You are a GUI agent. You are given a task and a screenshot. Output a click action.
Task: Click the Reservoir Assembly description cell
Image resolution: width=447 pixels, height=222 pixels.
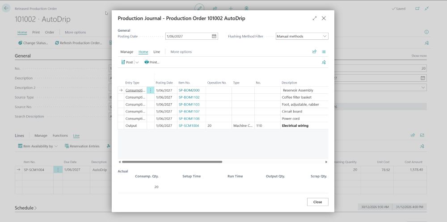click(x=304, y=90)
